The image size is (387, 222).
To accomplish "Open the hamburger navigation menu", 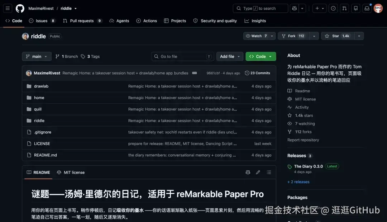I will (x=8, y=8).
